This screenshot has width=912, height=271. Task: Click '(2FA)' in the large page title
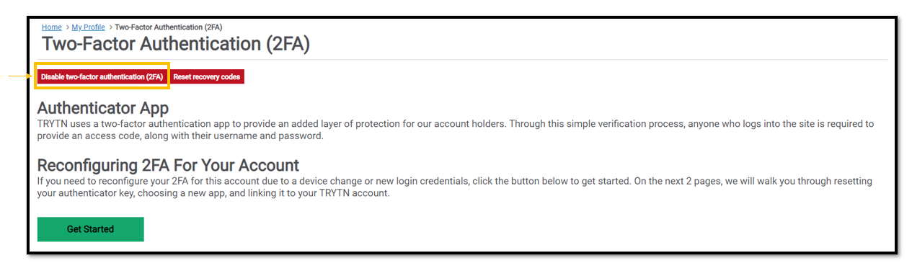tap(287, 43)
